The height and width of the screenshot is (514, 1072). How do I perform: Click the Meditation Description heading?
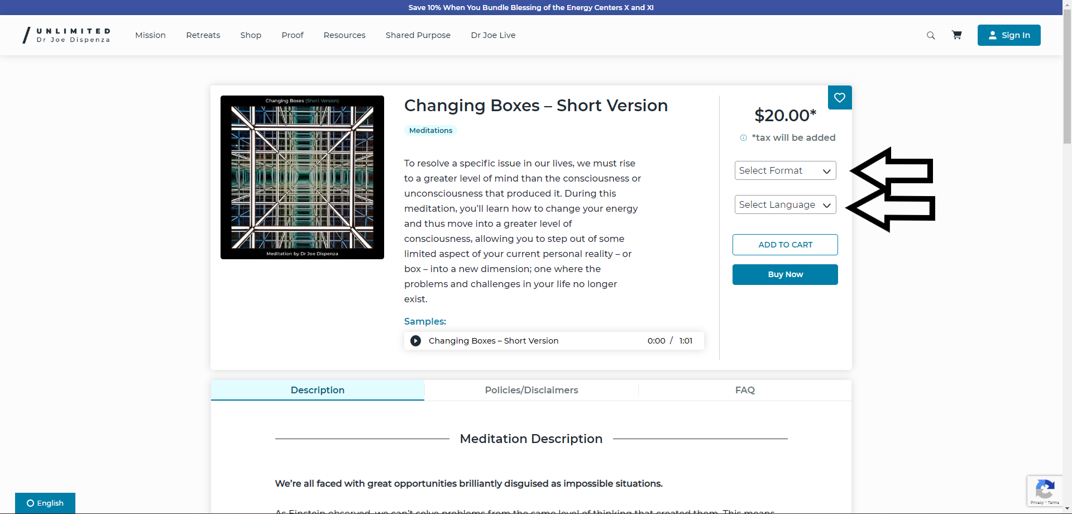click(x=531, y=439)
